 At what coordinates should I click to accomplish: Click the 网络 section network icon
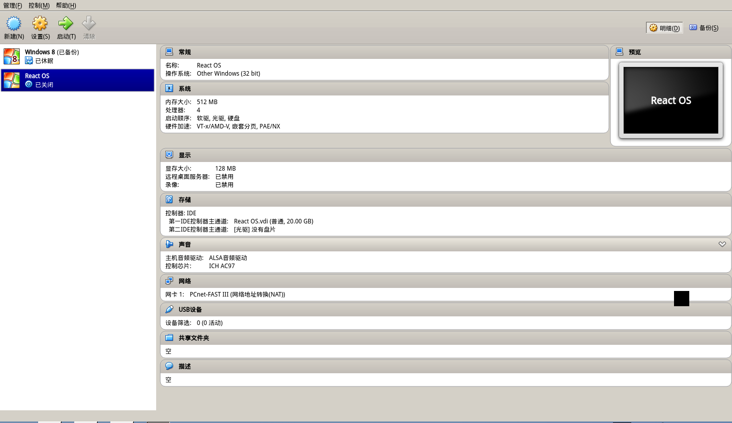[169, 281]
